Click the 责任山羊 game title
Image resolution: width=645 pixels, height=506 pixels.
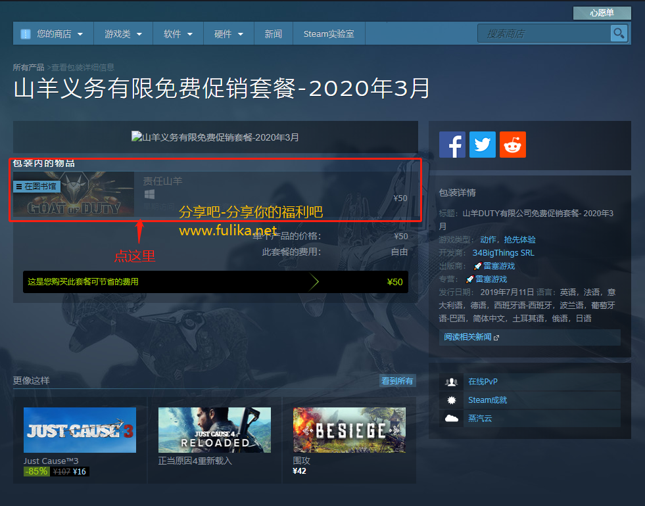click(x=162, y=181)
